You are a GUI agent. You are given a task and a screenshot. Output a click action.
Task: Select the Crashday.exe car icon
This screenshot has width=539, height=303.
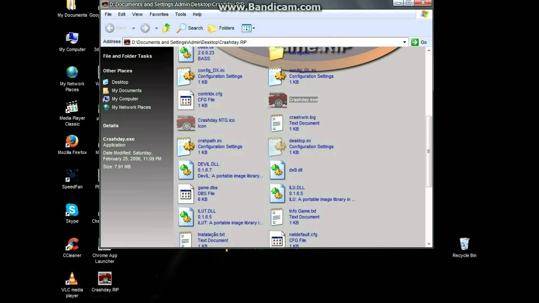coord(278,100)
